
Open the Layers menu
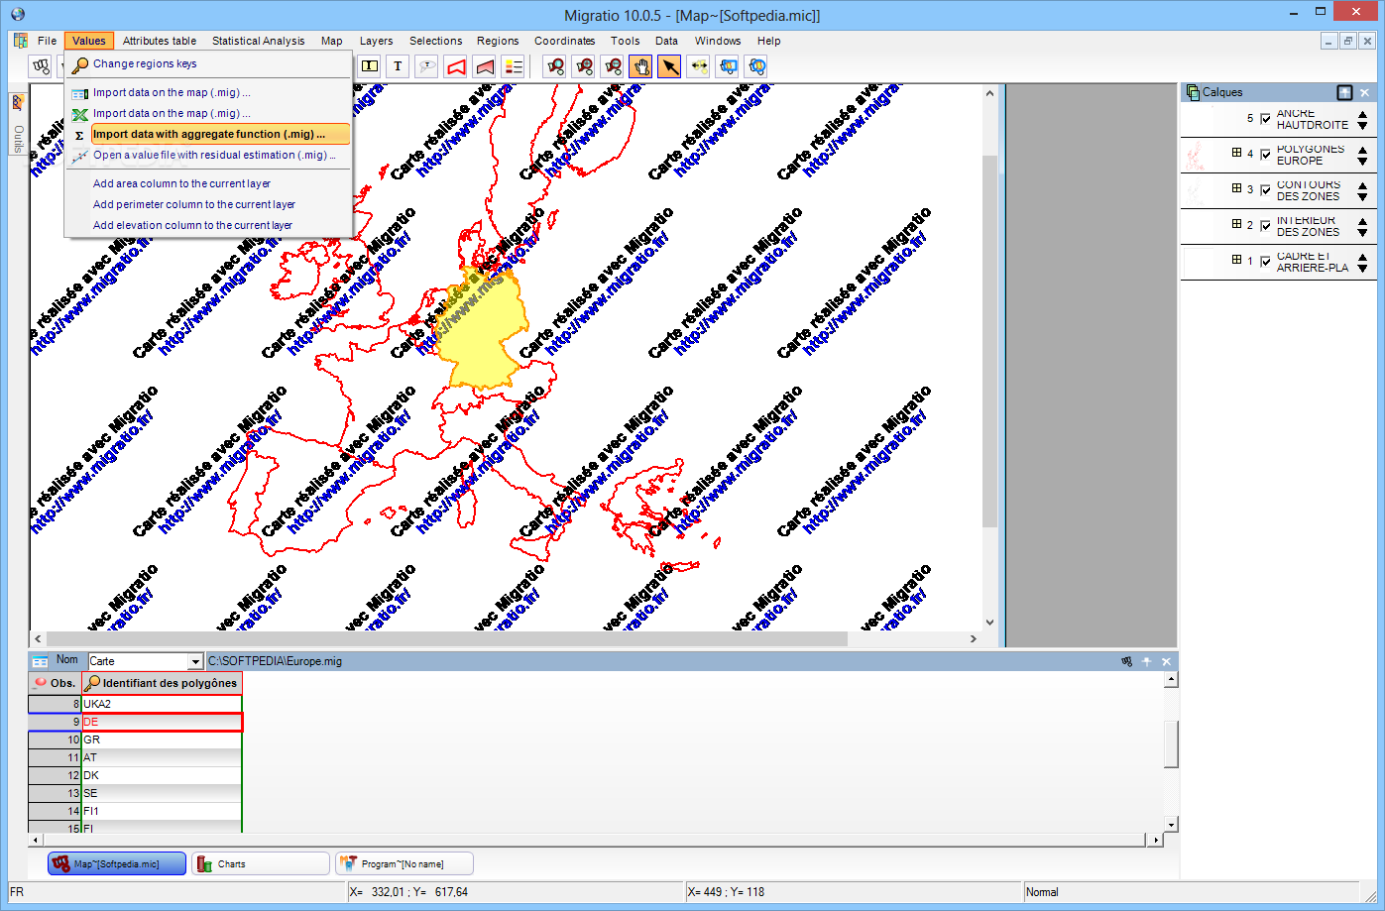(376, 41)
